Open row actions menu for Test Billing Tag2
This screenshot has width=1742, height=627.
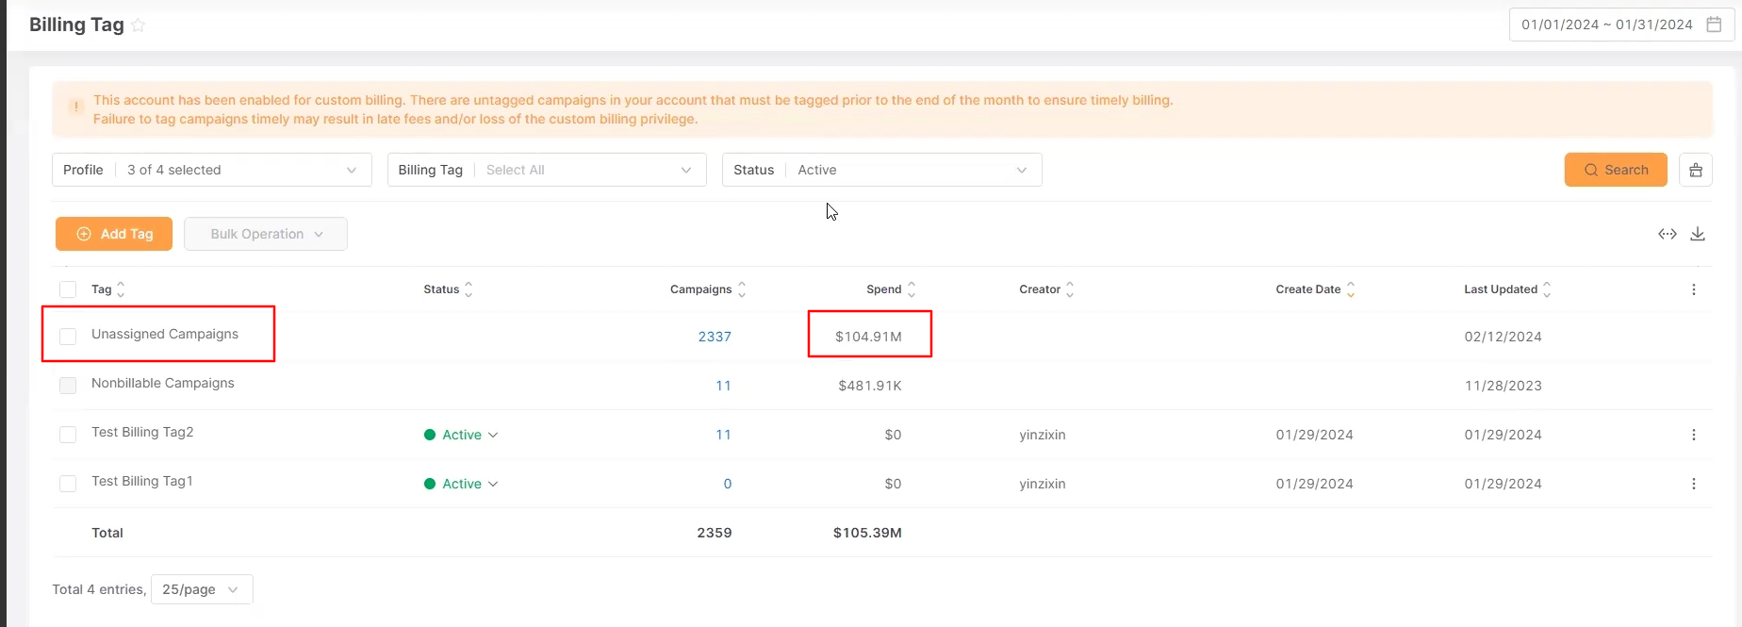point(1693,435)
